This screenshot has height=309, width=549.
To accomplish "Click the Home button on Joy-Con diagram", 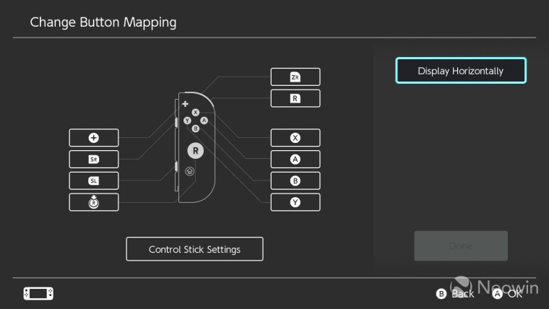I will (190, 171).
